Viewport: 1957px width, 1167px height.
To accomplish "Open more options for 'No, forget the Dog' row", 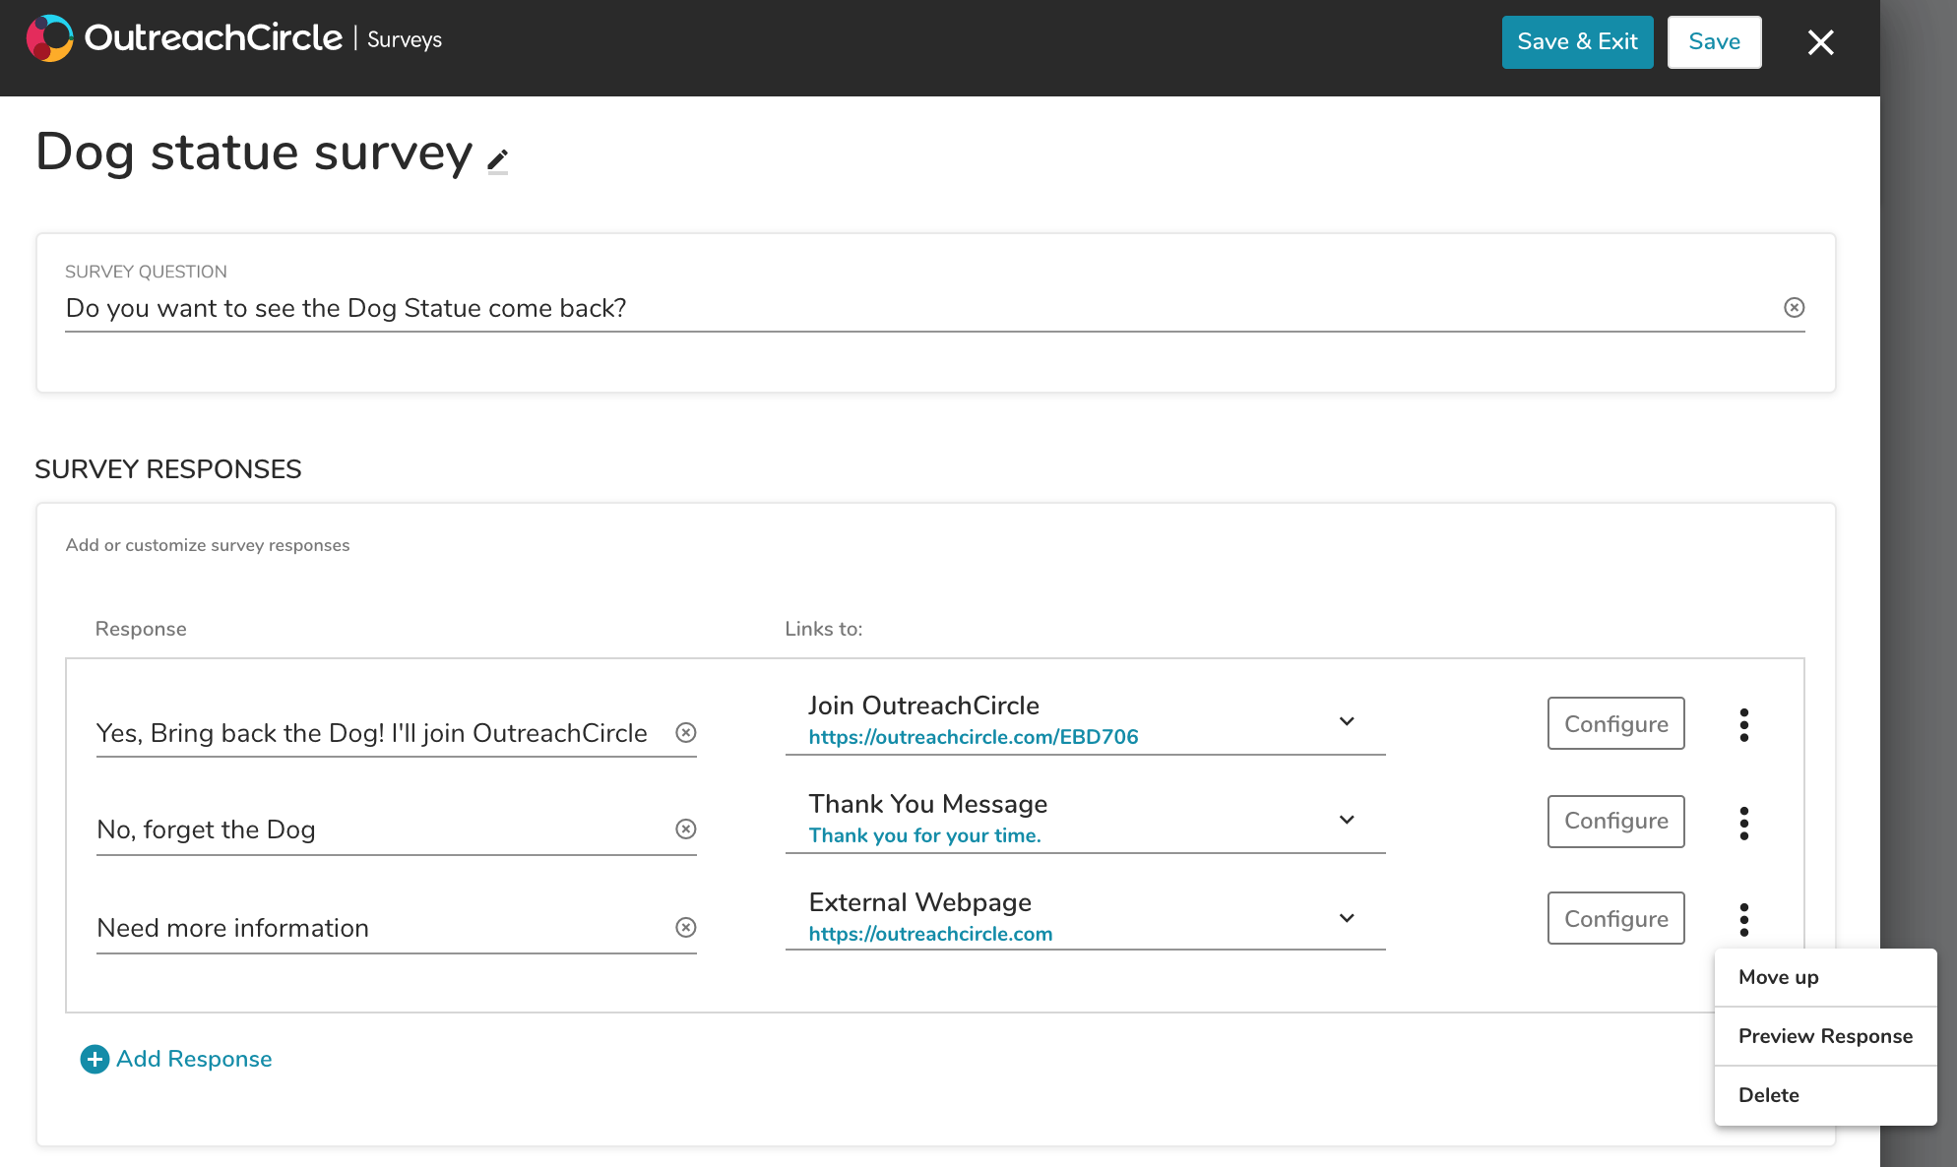I will coord(1743,823).
